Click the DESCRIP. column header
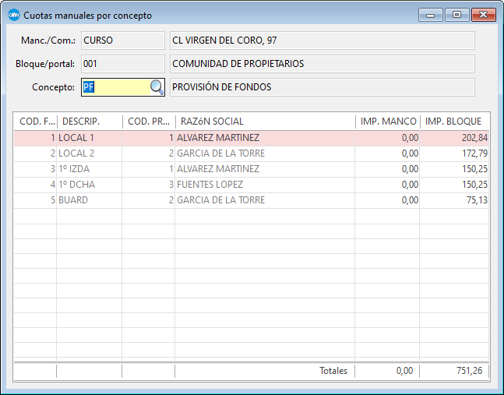The width and height of the screenshot is (504, 395). coord(89,122)
